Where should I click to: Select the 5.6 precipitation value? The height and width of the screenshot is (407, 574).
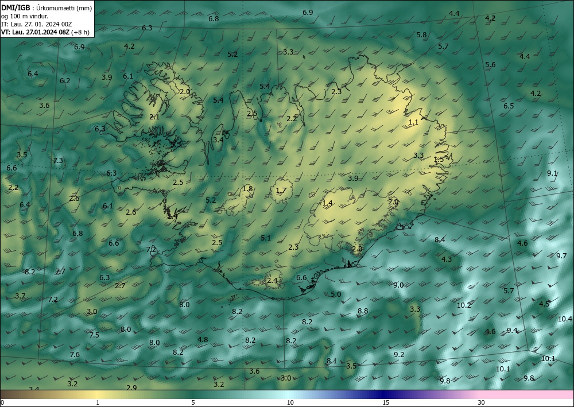point(490,65)
